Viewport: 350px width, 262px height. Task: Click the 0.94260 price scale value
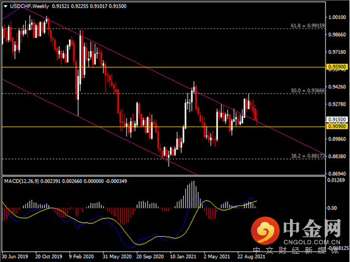point(337,87)
